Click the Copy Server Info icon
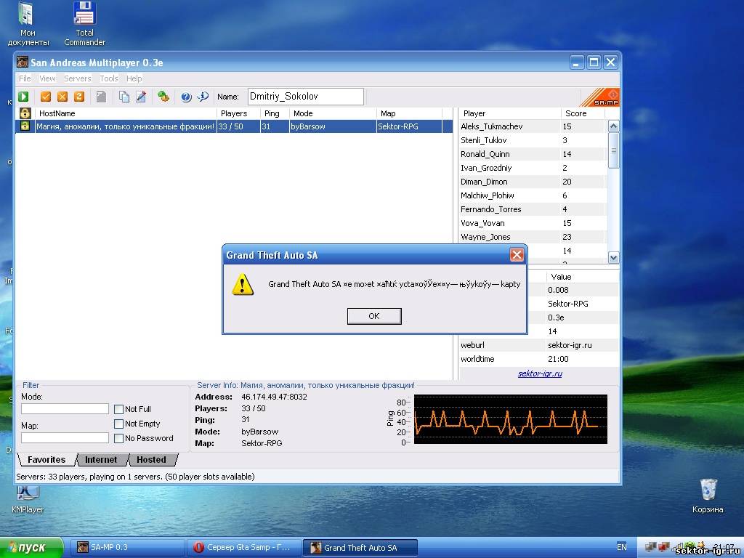 124,97
